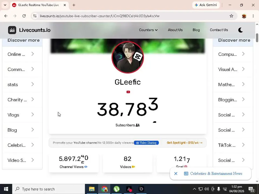Viewport: 259px width, 194px height.
Task: Open volume control in system tray
Action: click(x=206, y=189)
